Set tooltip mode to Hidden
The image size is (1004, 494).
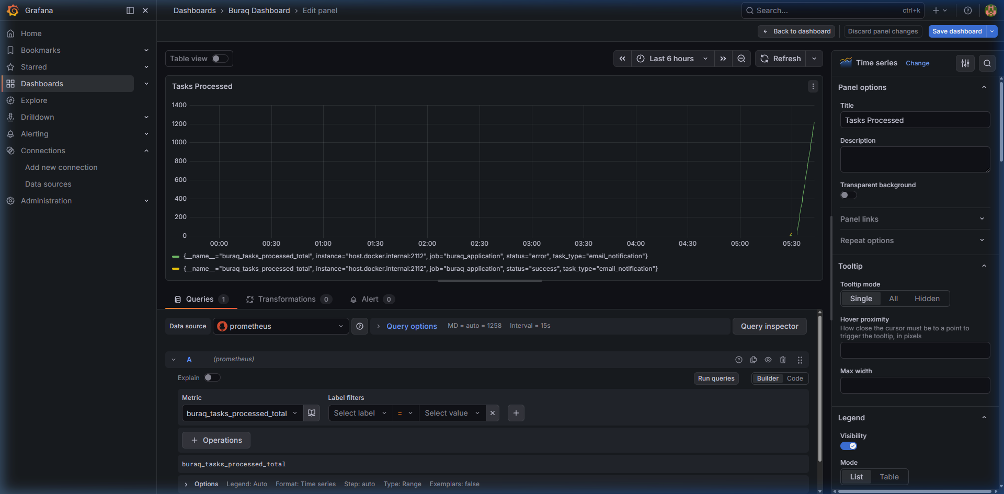[x=927, y=298]
